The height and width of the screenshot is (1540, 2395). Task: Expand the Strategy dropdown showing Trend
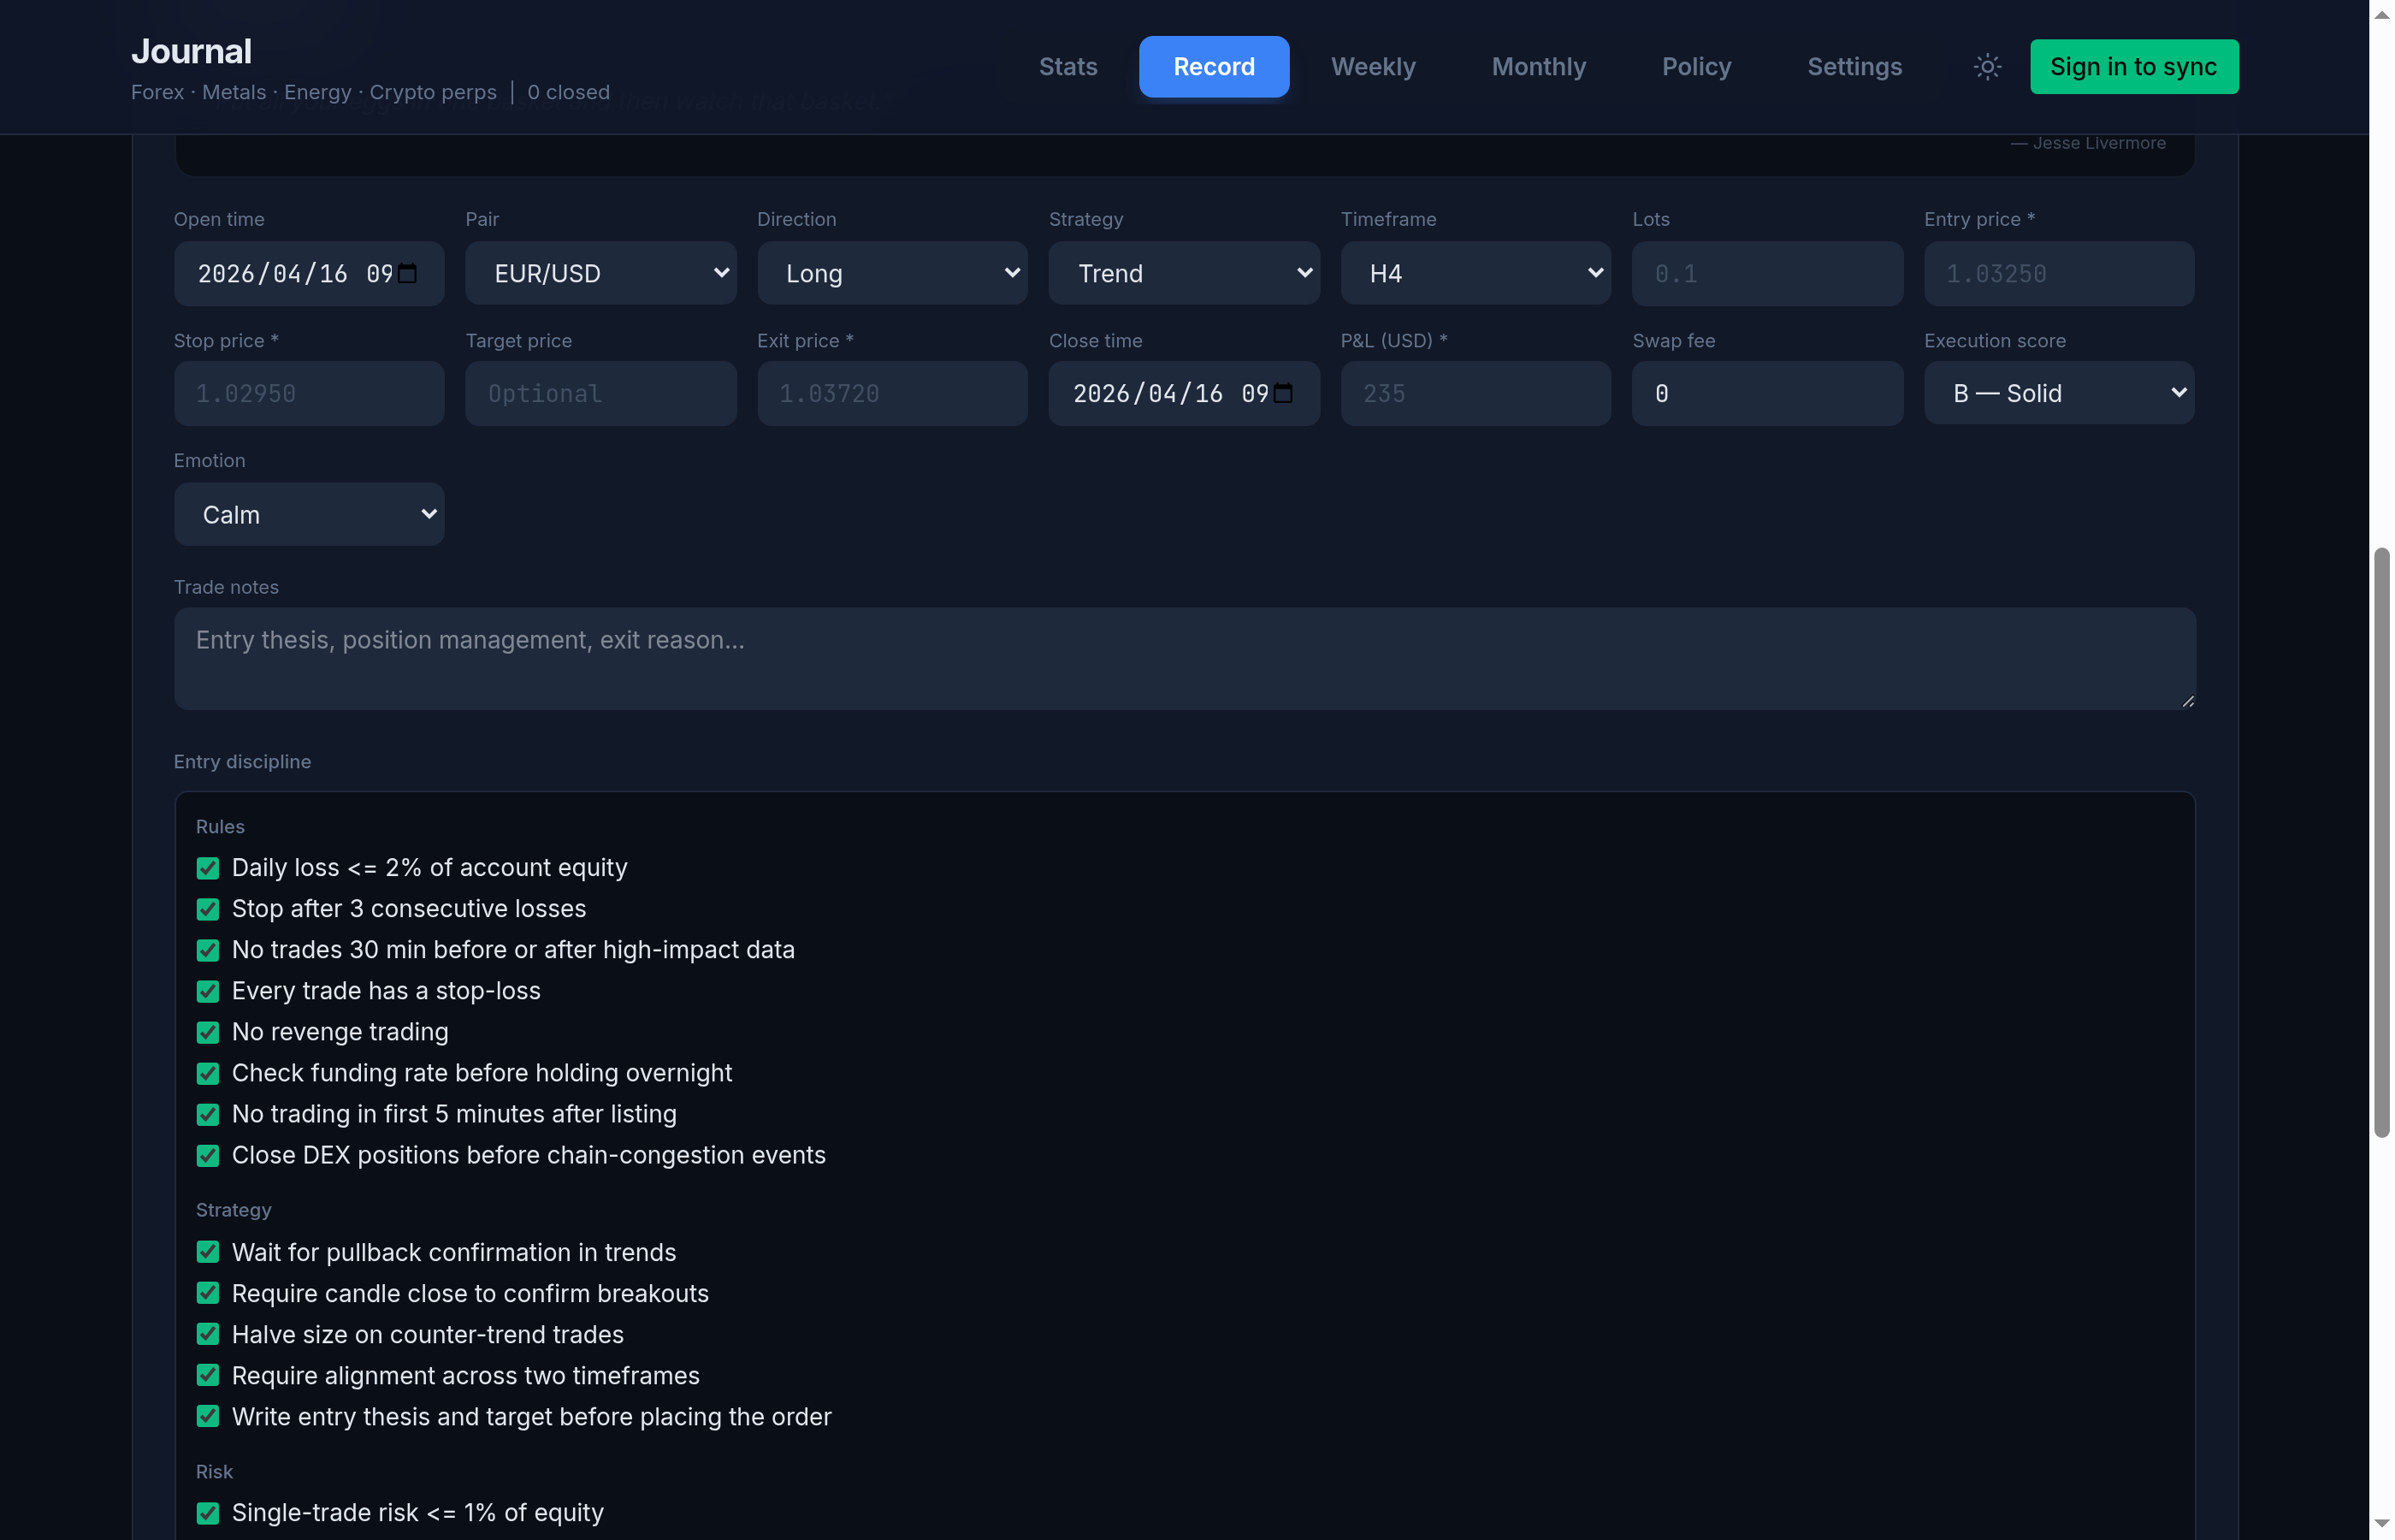tap(1184, 273)
